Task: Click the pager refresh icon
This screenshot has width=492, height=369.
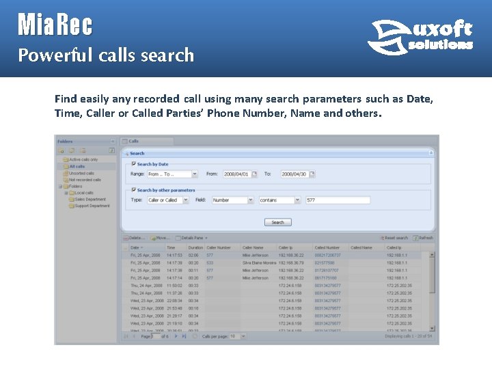Action: (195, 336)
